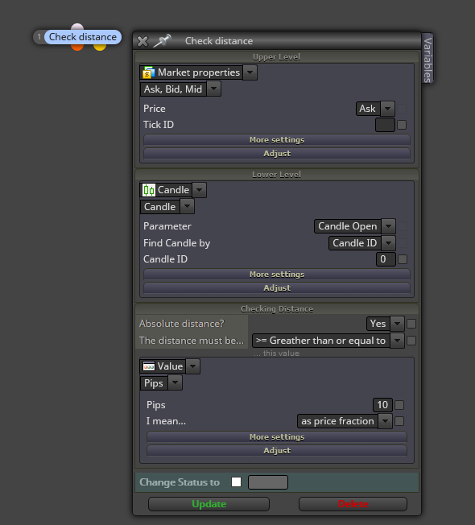Click the Lower Level section header
The height and width of the screenshot is (525, 475).
coord(276,175)
